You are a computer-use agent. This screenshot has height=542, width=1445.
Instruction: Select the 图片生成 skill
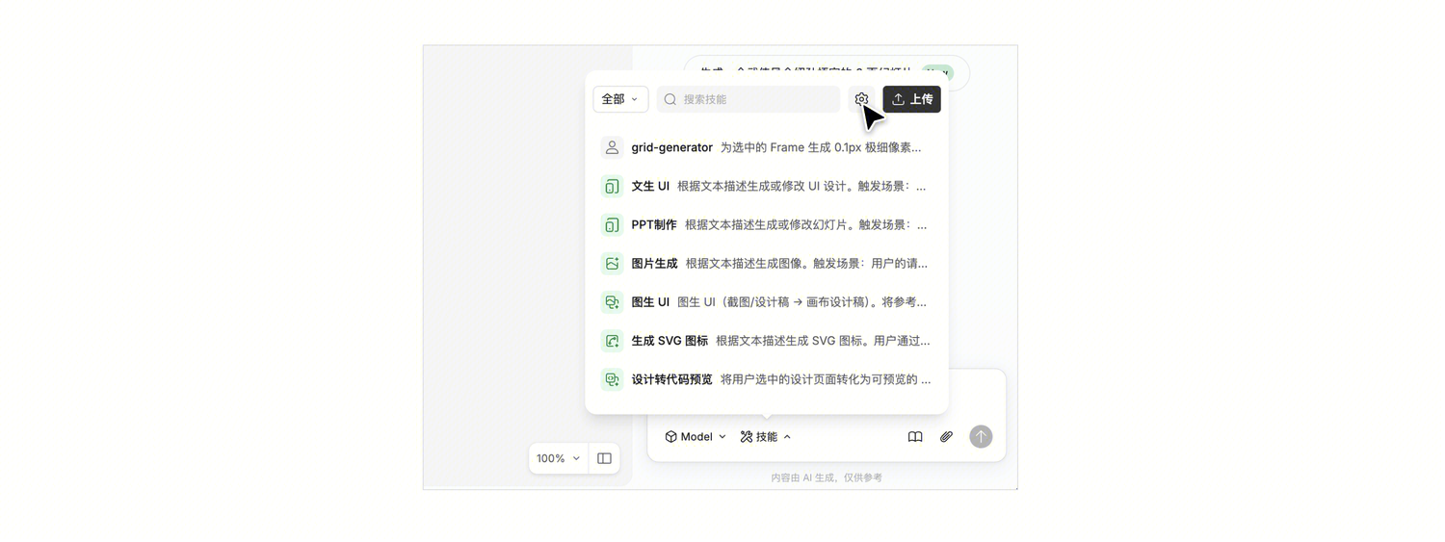click(767, 263)
